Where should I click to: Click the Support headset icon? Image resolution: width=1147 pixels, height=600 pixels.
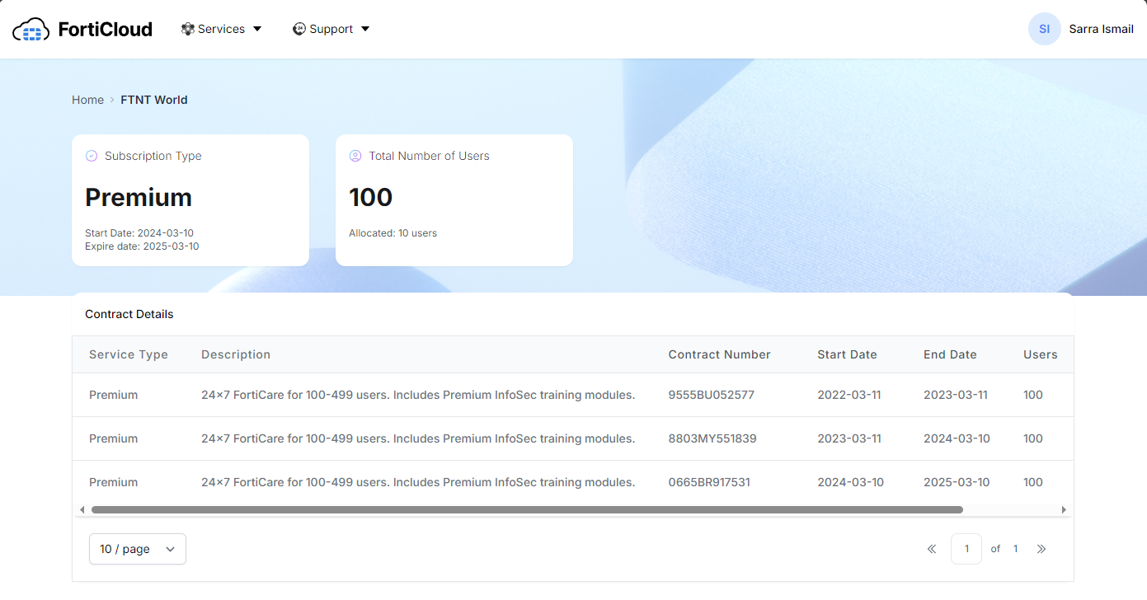(x=299, y=29)
